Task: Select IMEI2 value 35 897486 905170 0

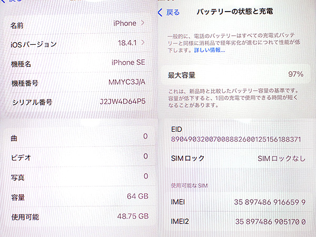Action: pyautogui.click(x=271, y=222)
